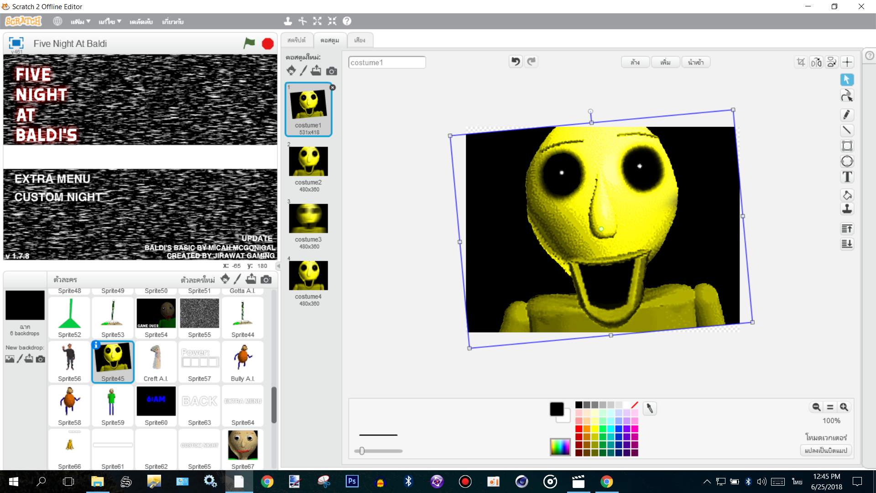Select the Text tool

tap(847, 177)
